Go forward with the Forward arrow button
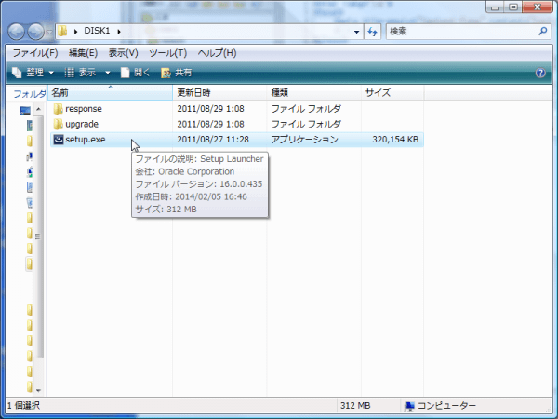558x419 pixels. pyautogui.click(x=36, y=32)
